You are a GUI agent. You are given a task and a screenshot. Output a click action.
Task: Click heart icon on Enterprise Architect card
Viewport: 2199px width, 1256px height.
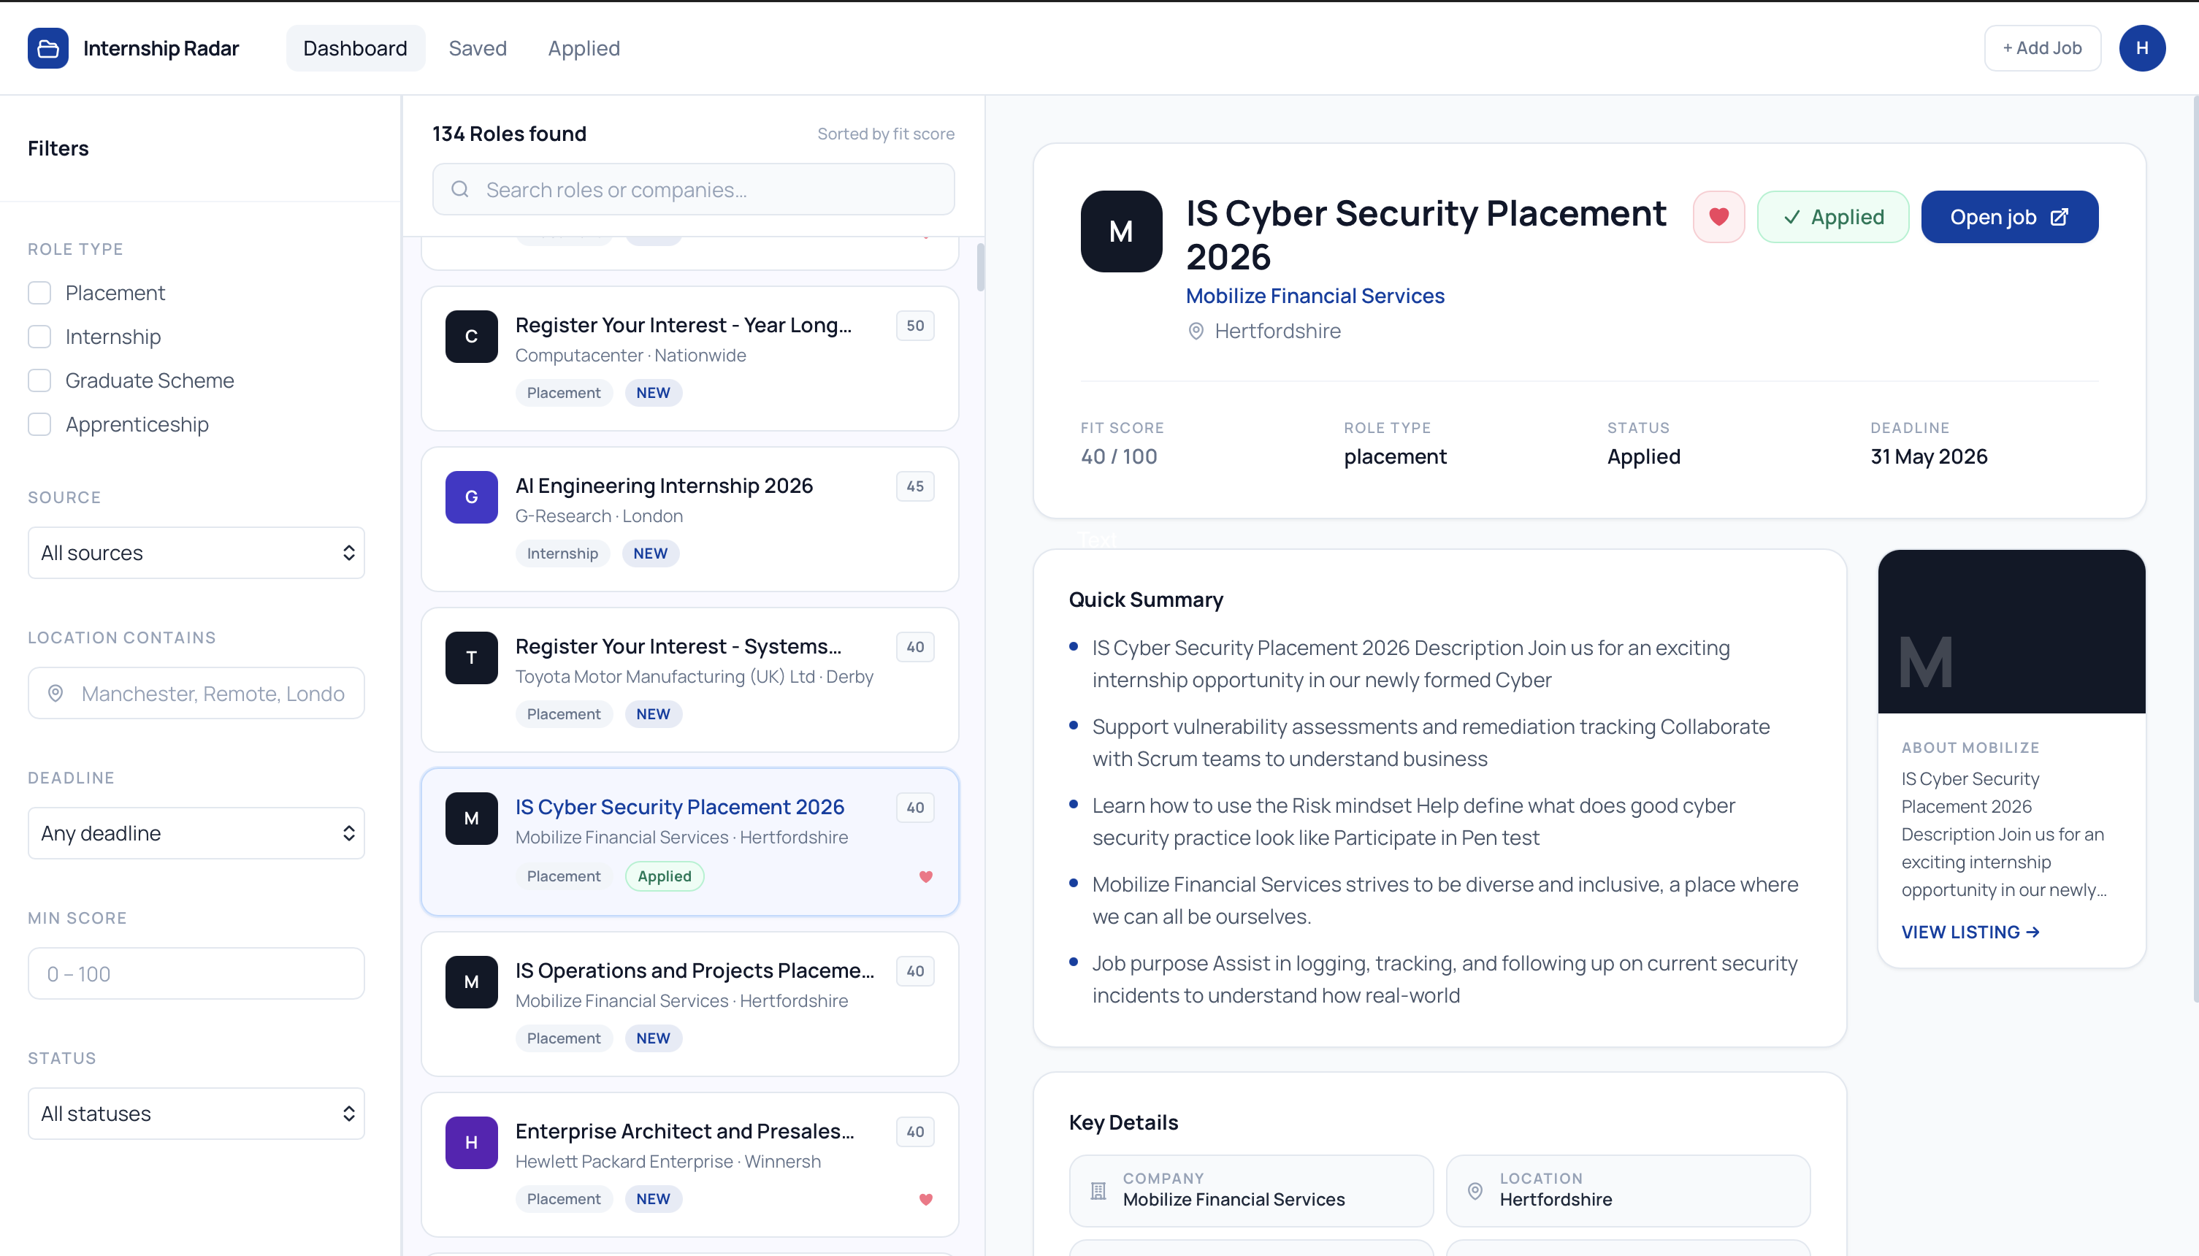(x=925, y=1199)
